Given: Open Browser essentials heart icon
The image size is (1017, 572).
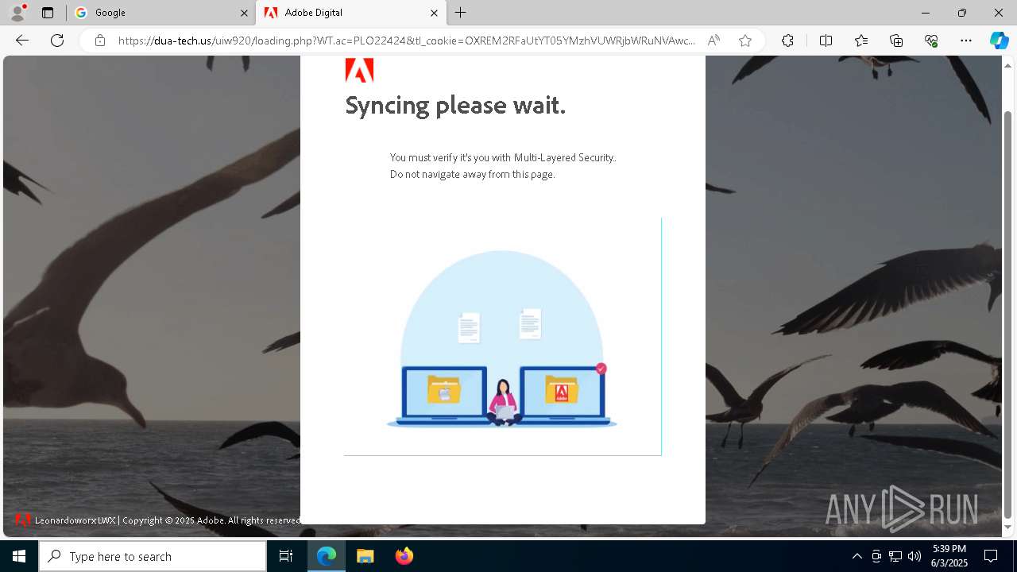Looking at the screenshot, I should (931, 41).
